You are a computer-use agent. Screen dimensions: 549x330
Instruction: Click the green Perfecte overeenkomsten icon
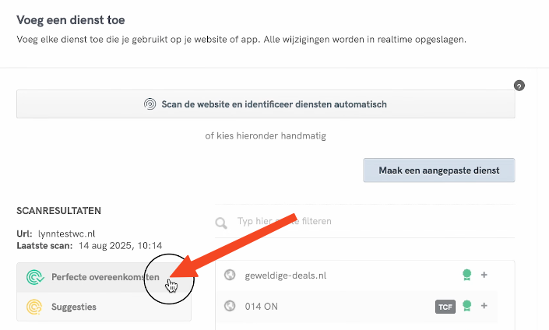34,277
